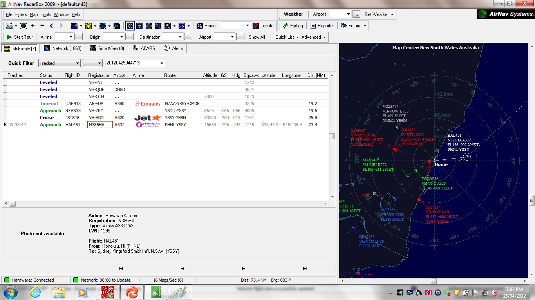Viewport: 535px width, 300px height.
Task: Click the Locate question-mark icon
Action: pyautogui.click(x=256, y=26)
